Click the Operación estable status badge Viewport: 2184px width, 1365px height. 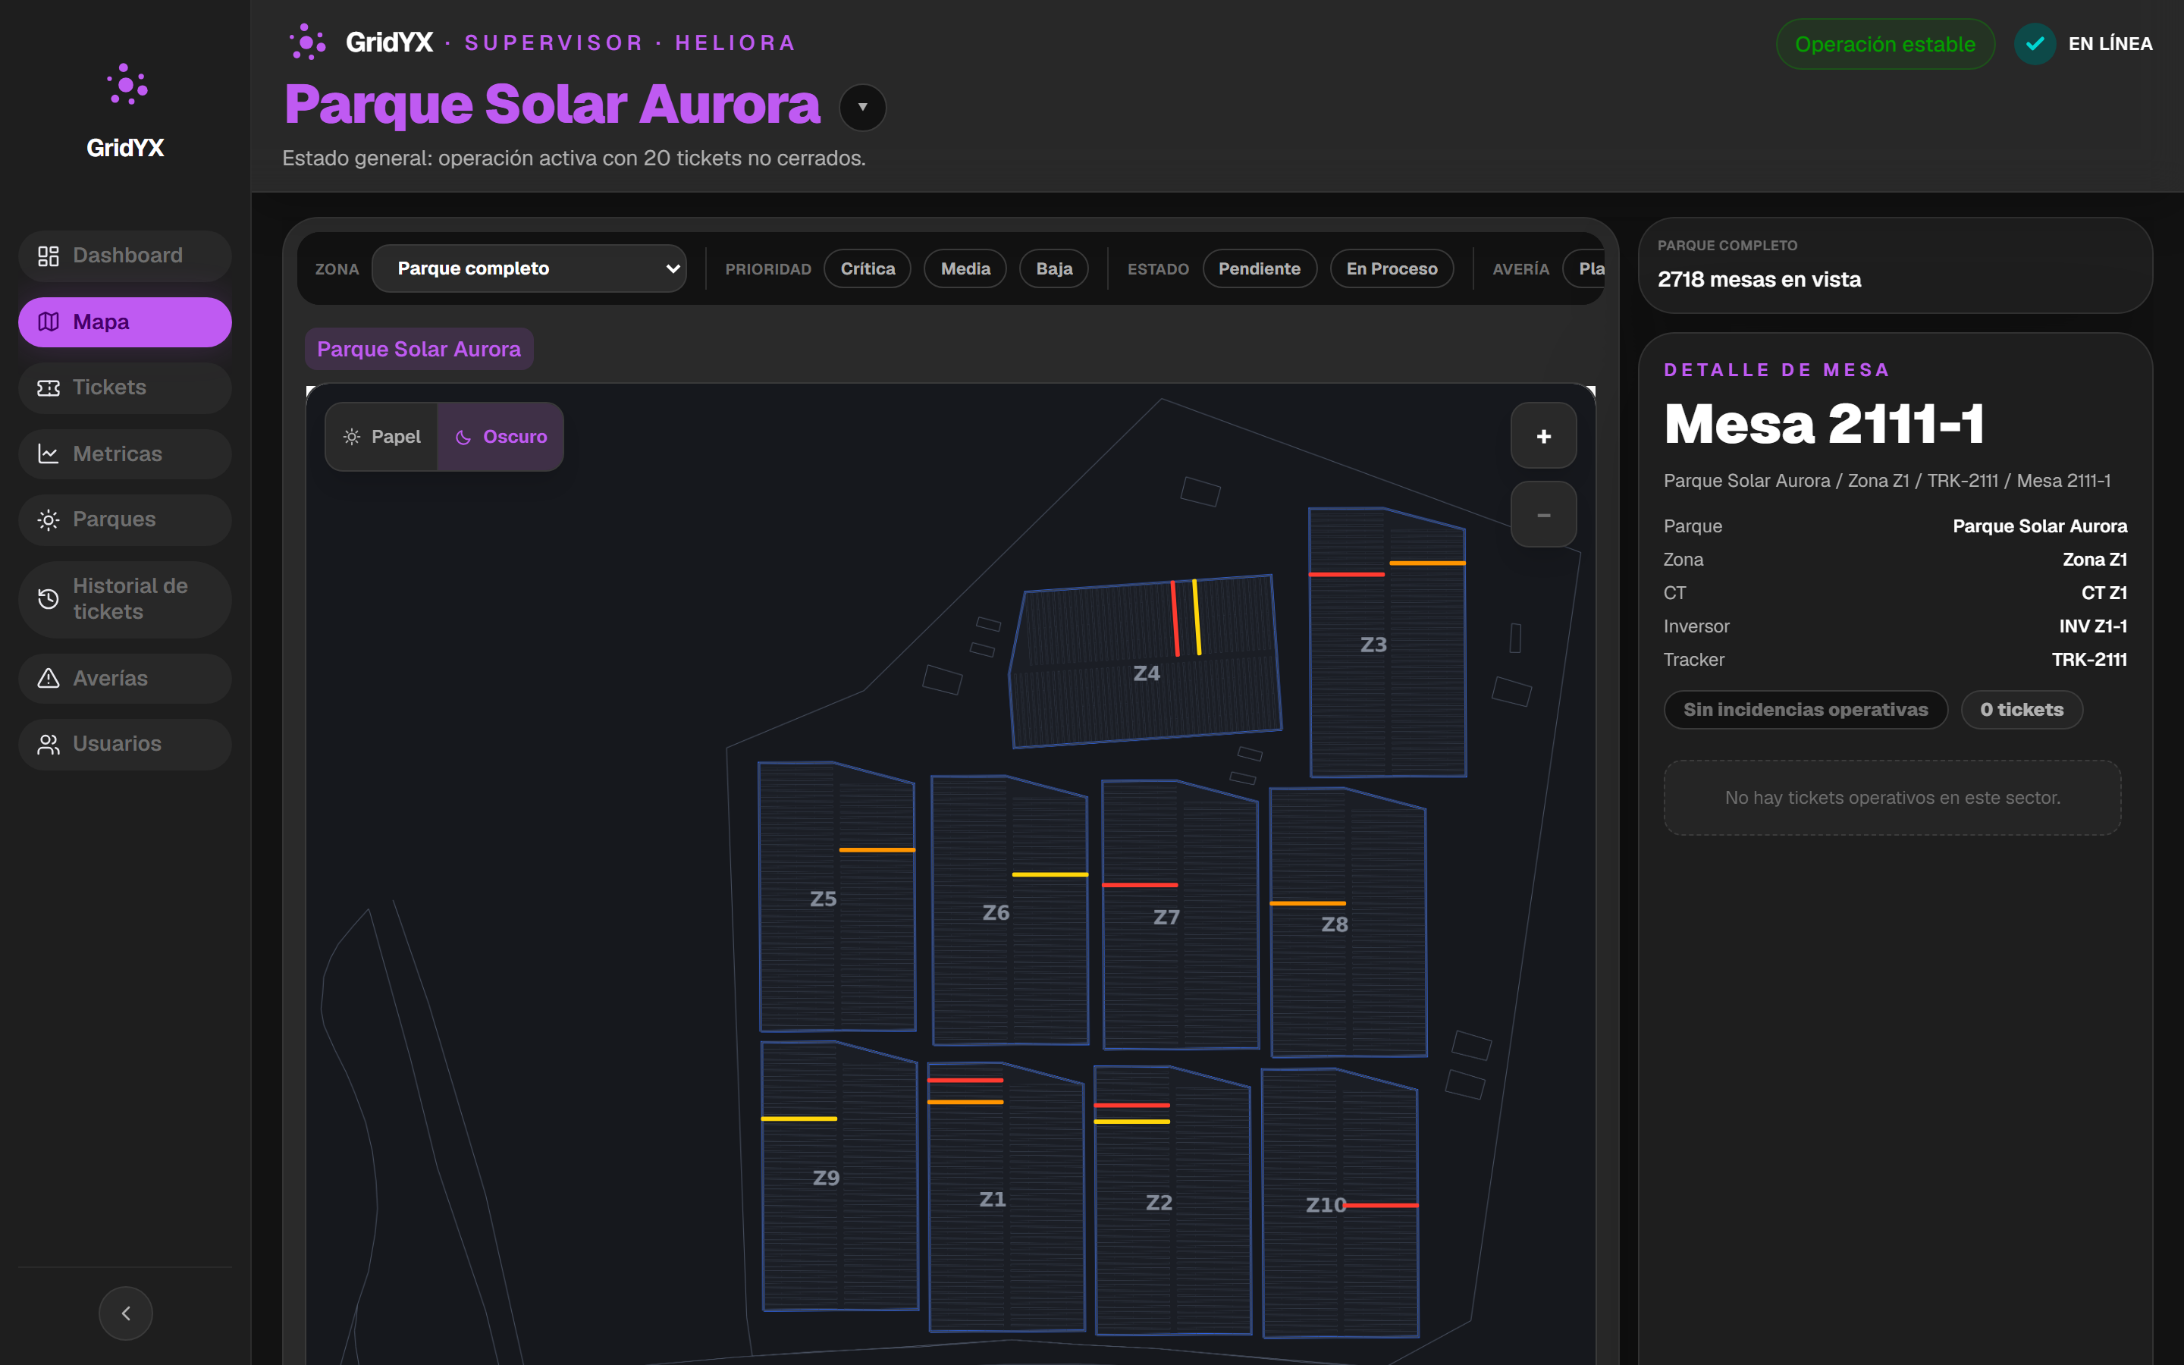pos(1884,43)
